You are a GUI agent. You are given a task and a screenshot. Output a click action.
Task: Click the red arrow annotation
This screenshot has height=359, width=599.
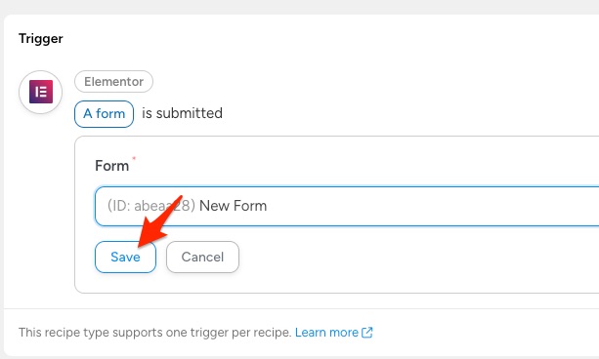tap(159, 220)
